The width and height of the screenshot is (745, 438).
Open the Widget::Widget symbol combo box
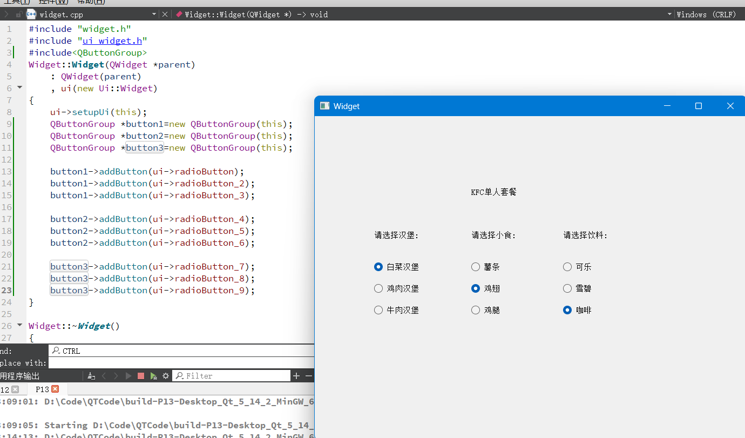click(424, 15)
